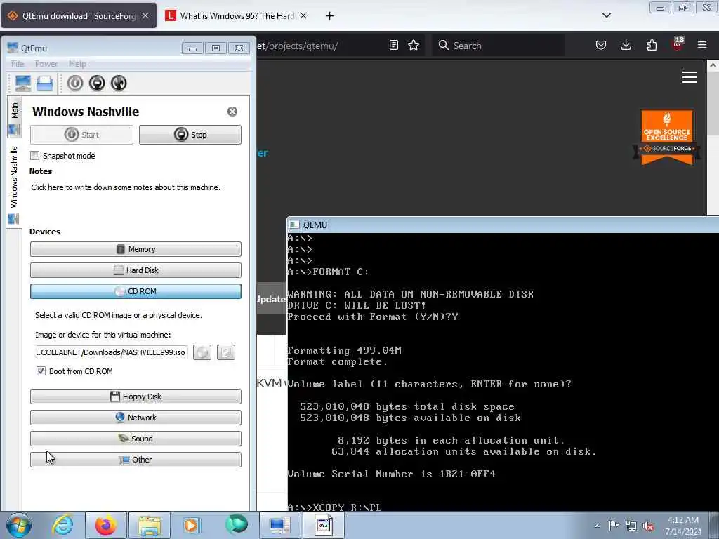The image size is (719, 539).
Task: Open the Firefox extensions puzzle icon
Action: pyautogui.click(x=652, y=46)
